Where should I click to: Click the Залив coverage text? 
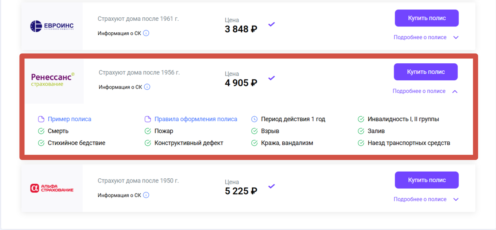pyautogui.click(x=376, y=131)
